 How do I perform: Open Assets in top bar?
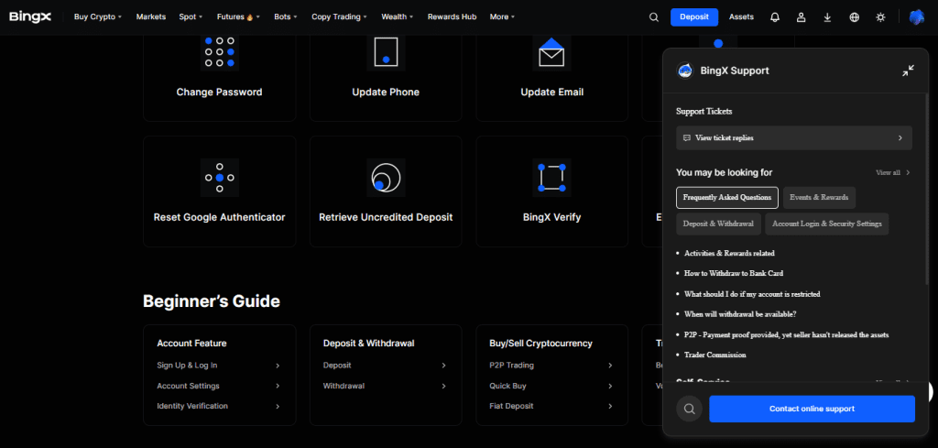(x=741, y=16)
